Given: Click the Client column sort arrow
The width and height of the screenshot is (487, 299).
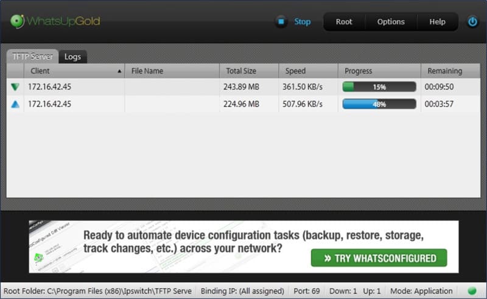Looking at the screenshot, I should (x=119, y=71).
